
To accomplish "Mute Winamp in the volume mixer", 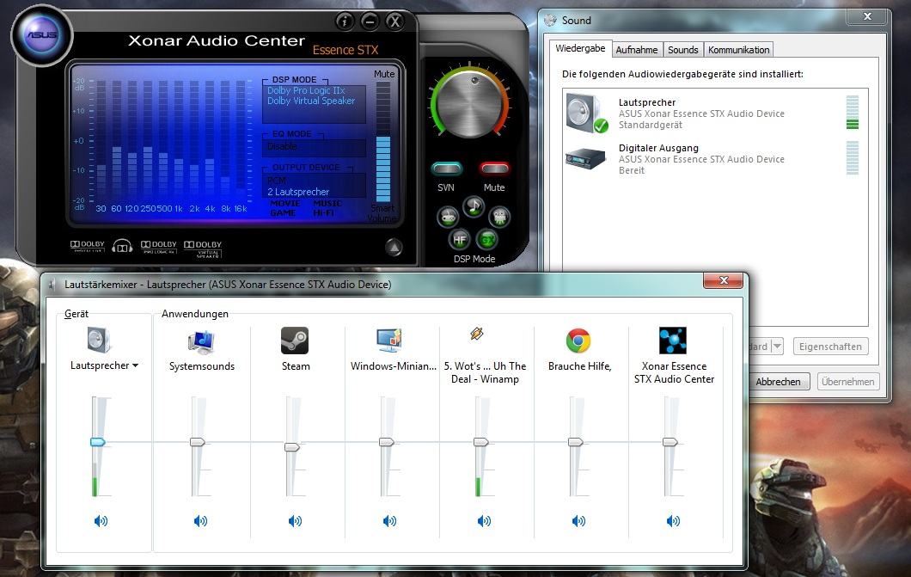I will point(484,520).
